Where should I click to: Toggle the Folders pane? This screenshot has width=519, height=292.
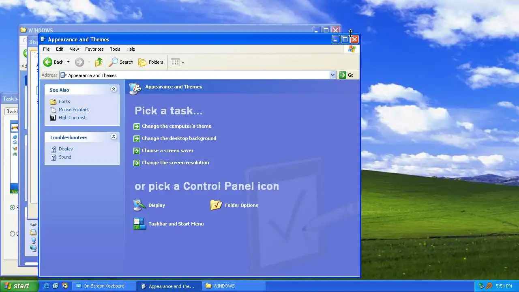pos(150,62)
